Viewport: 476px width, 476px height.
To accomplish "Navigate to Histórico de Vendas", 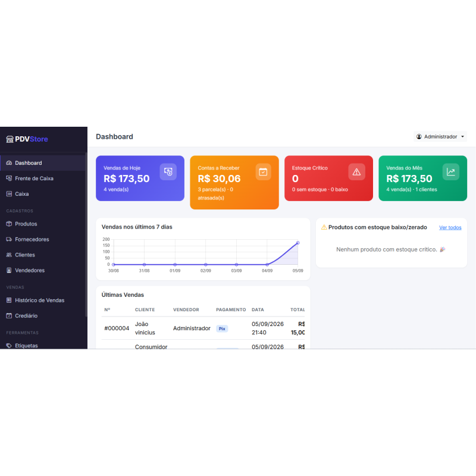I will point(43,300).
